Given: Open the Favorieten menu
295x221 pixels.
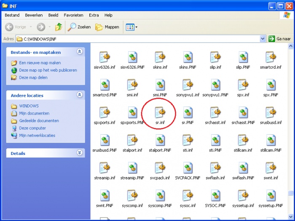Looking at the screenshot, I should point(73,15).
